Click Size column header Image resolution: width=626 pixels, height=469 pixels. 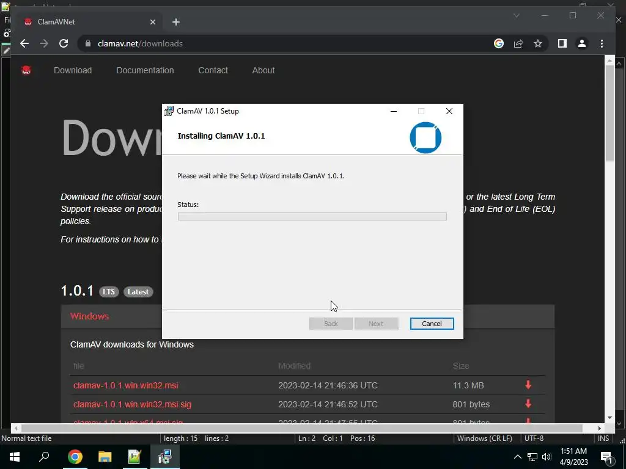pos(461,366)
